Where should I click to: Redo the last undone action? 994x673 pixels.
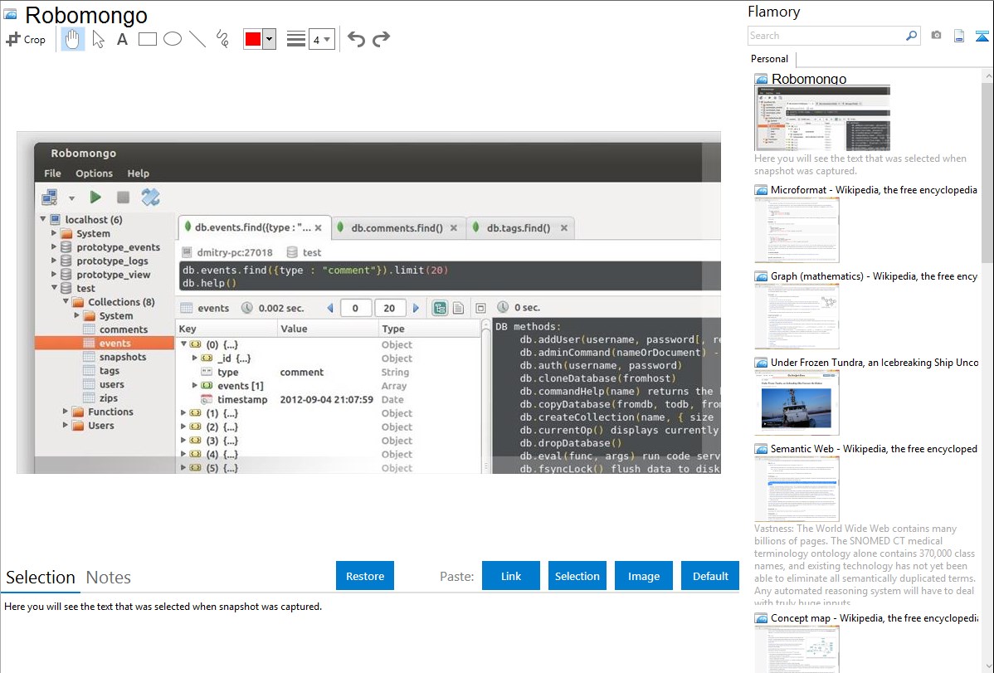coord(382,39)
